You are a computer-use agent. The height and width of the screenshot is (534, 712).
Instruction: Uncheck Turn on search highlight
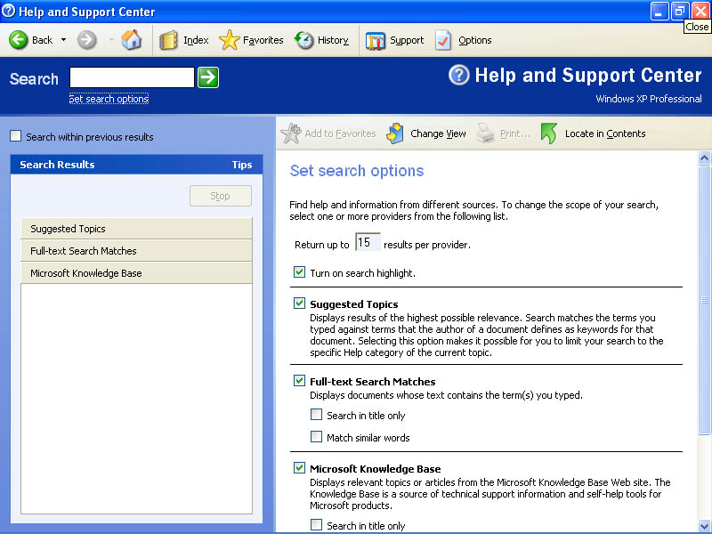pyautogui.click(x=299, y=272)
